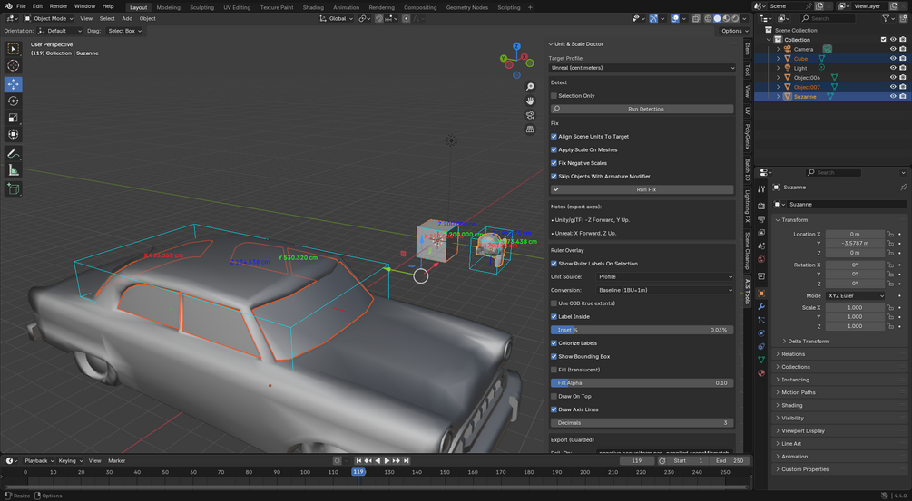Open the Material properties tab icon

coord(761,372)
